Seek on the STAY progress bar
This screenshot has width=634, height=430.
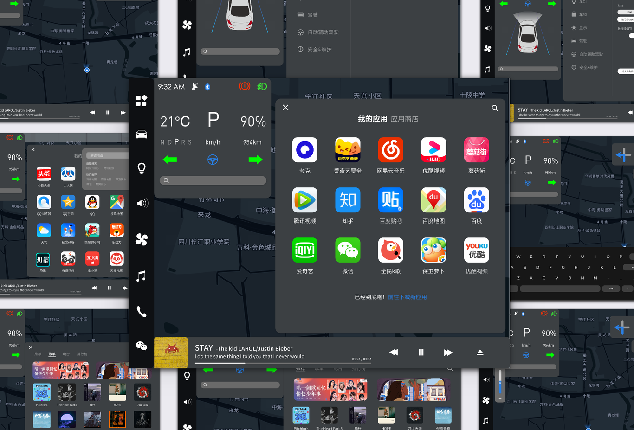click(283, 363)
